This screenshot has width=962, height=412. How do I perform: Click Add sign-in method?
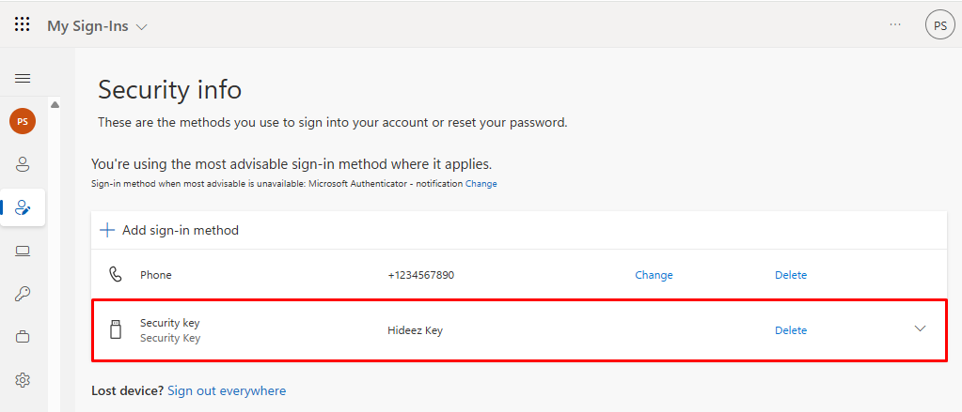point(170,230)
